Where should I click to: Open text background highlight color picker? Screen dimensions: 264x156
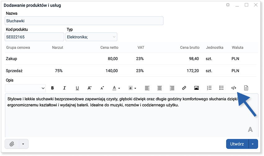(x=132, y=88)
